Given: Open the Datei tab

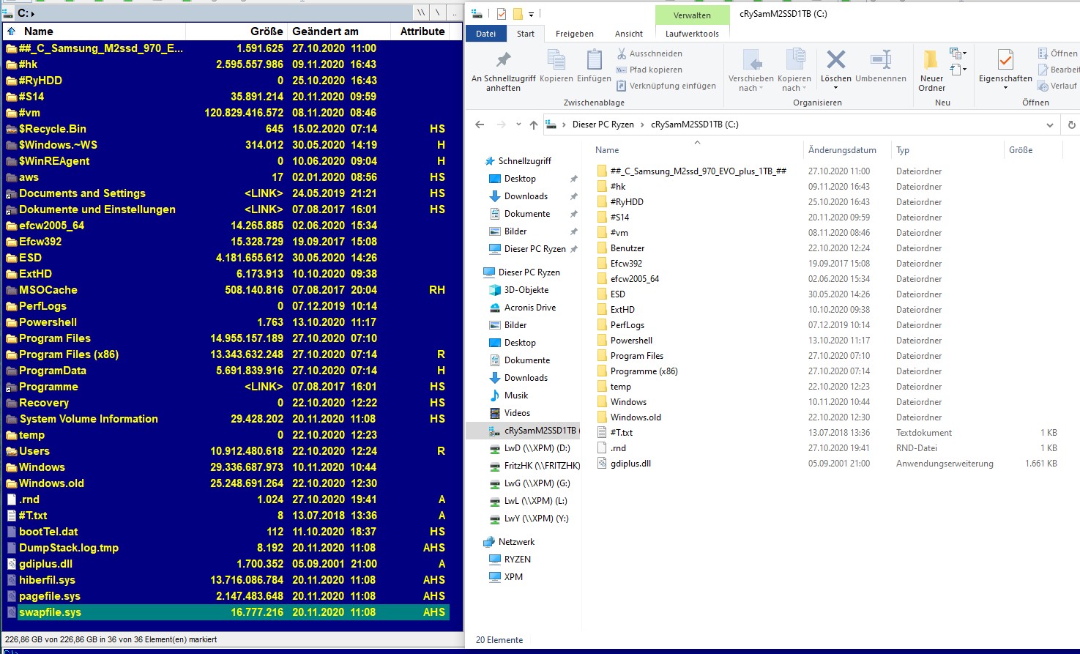Looking at the screenshot, I should click(x=485, y=34).
